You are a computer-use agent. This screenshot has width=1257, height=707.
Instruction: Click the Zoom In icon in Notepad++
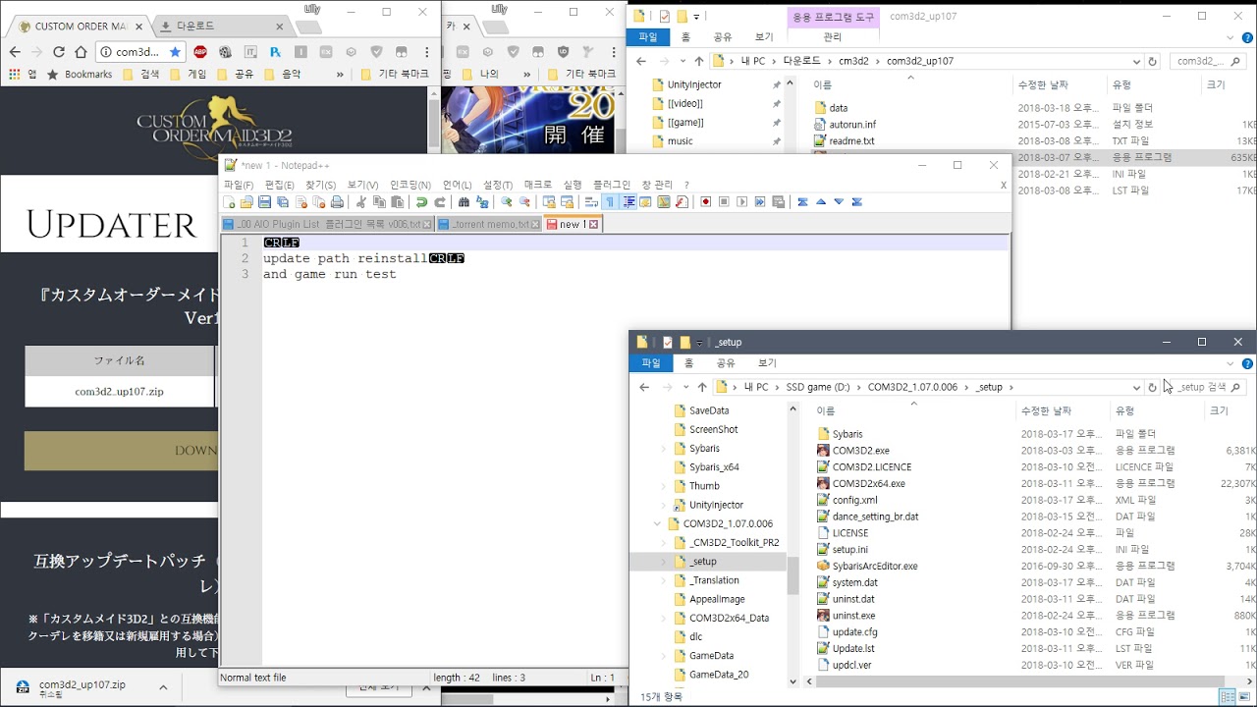506,202
